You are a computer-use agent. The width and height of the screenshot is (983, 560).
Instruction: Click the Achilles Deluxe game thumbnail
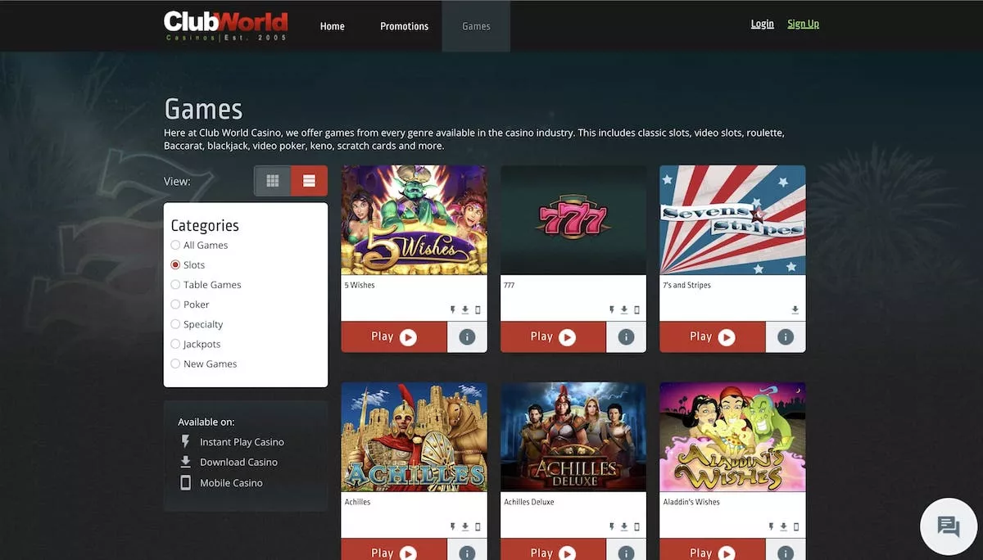pos(573,437)
